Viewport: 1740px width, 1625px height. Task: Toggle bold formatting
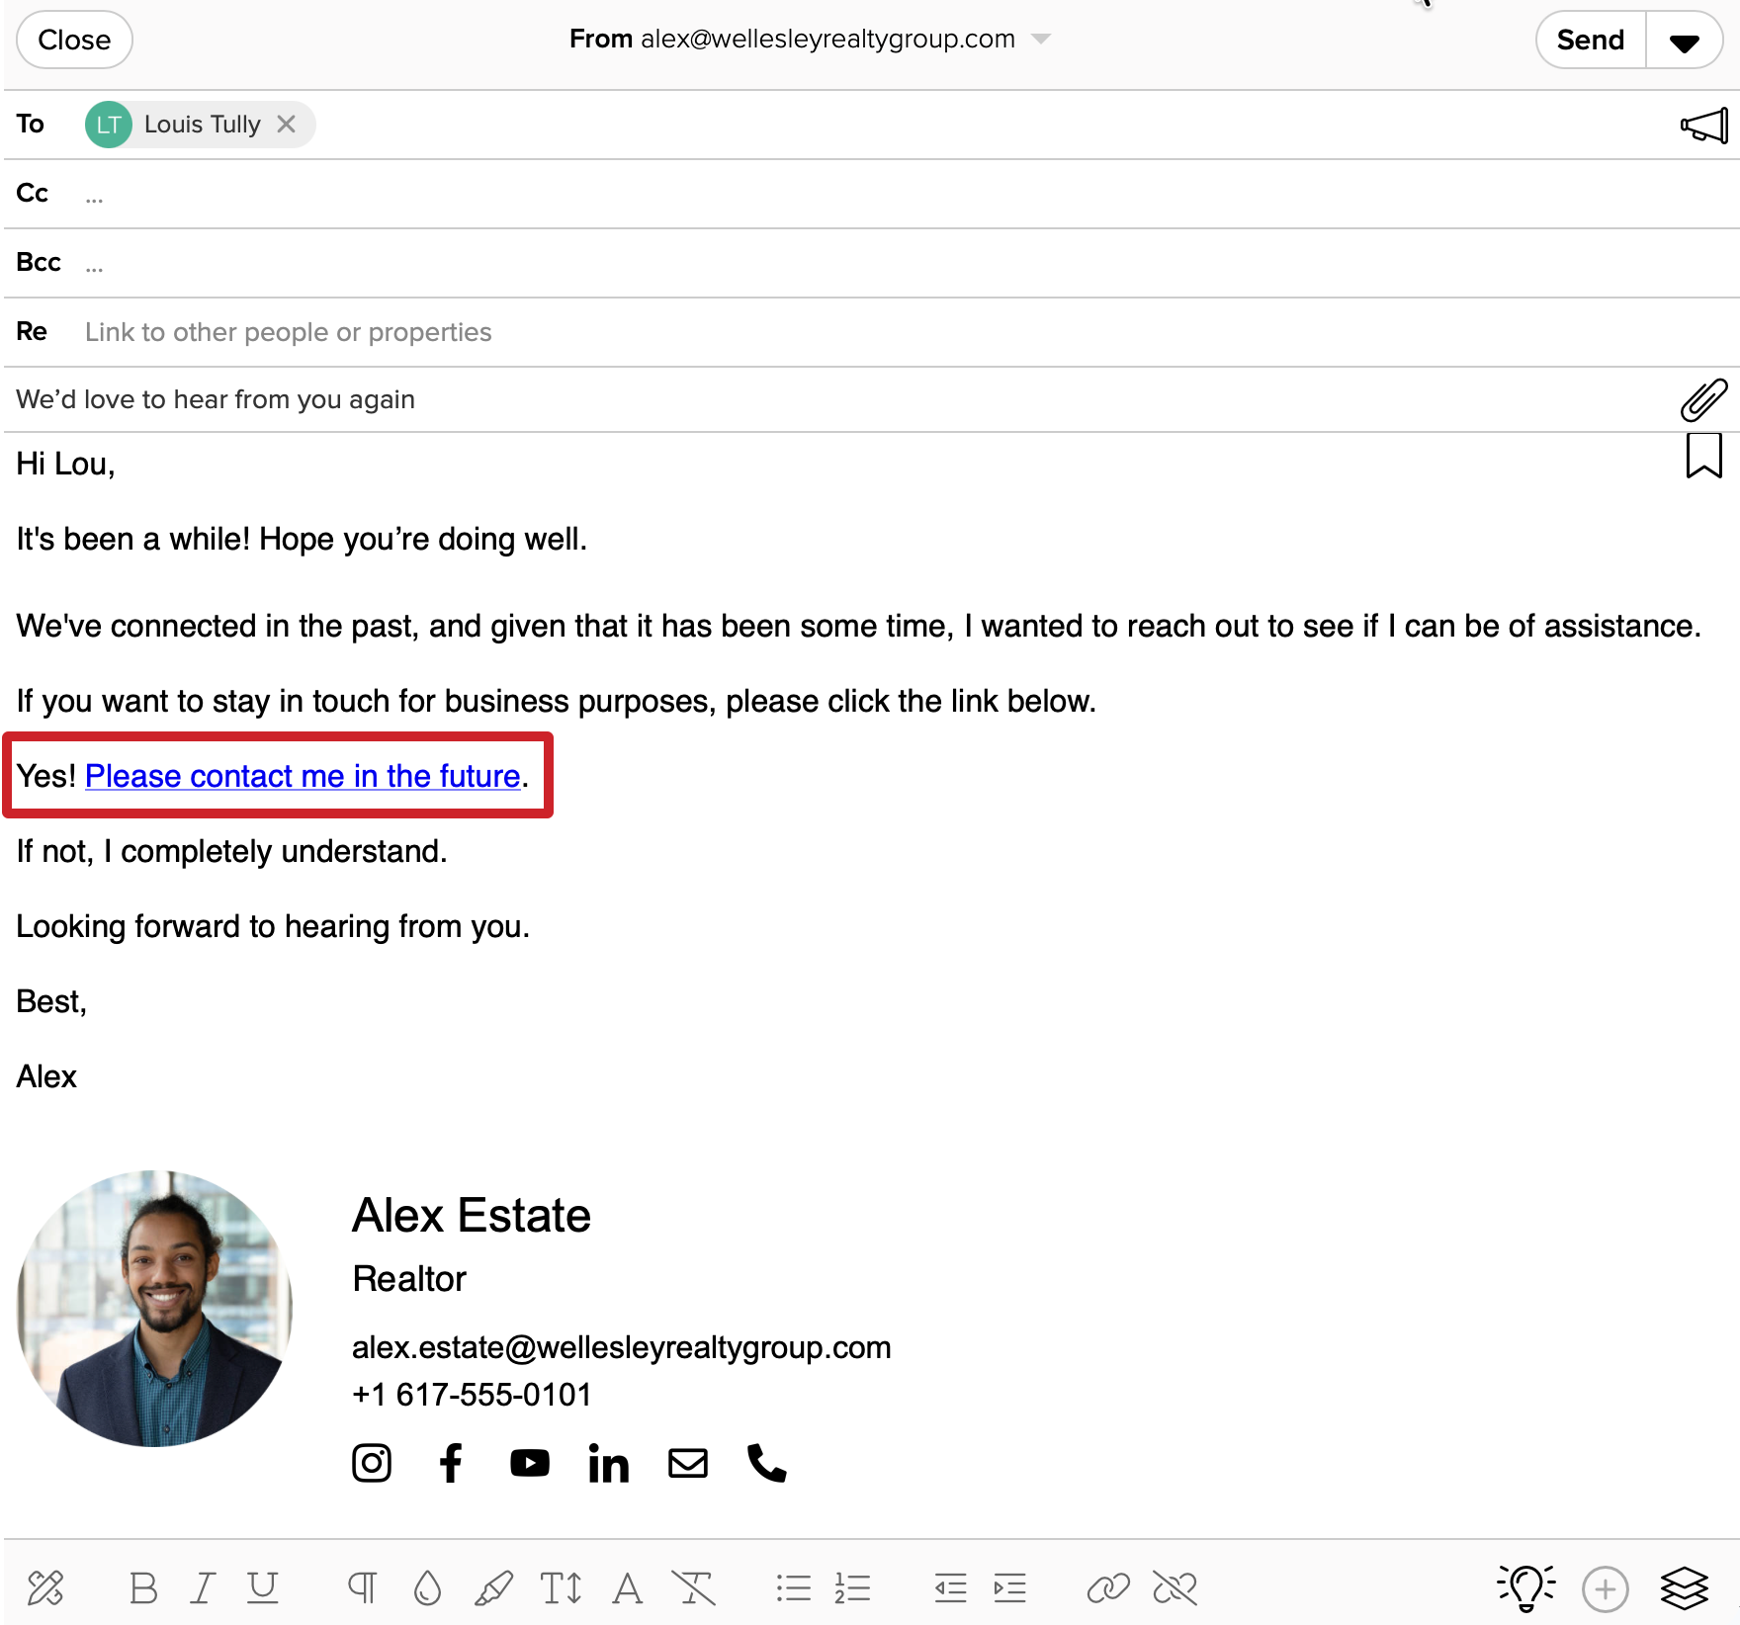click(x=144, y=1588)
